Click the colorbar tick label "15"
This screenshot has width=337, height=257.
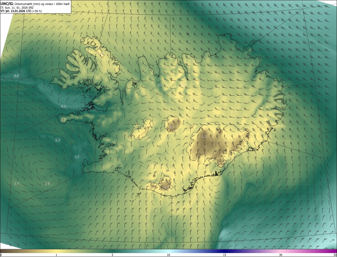(x=225, y=255)
